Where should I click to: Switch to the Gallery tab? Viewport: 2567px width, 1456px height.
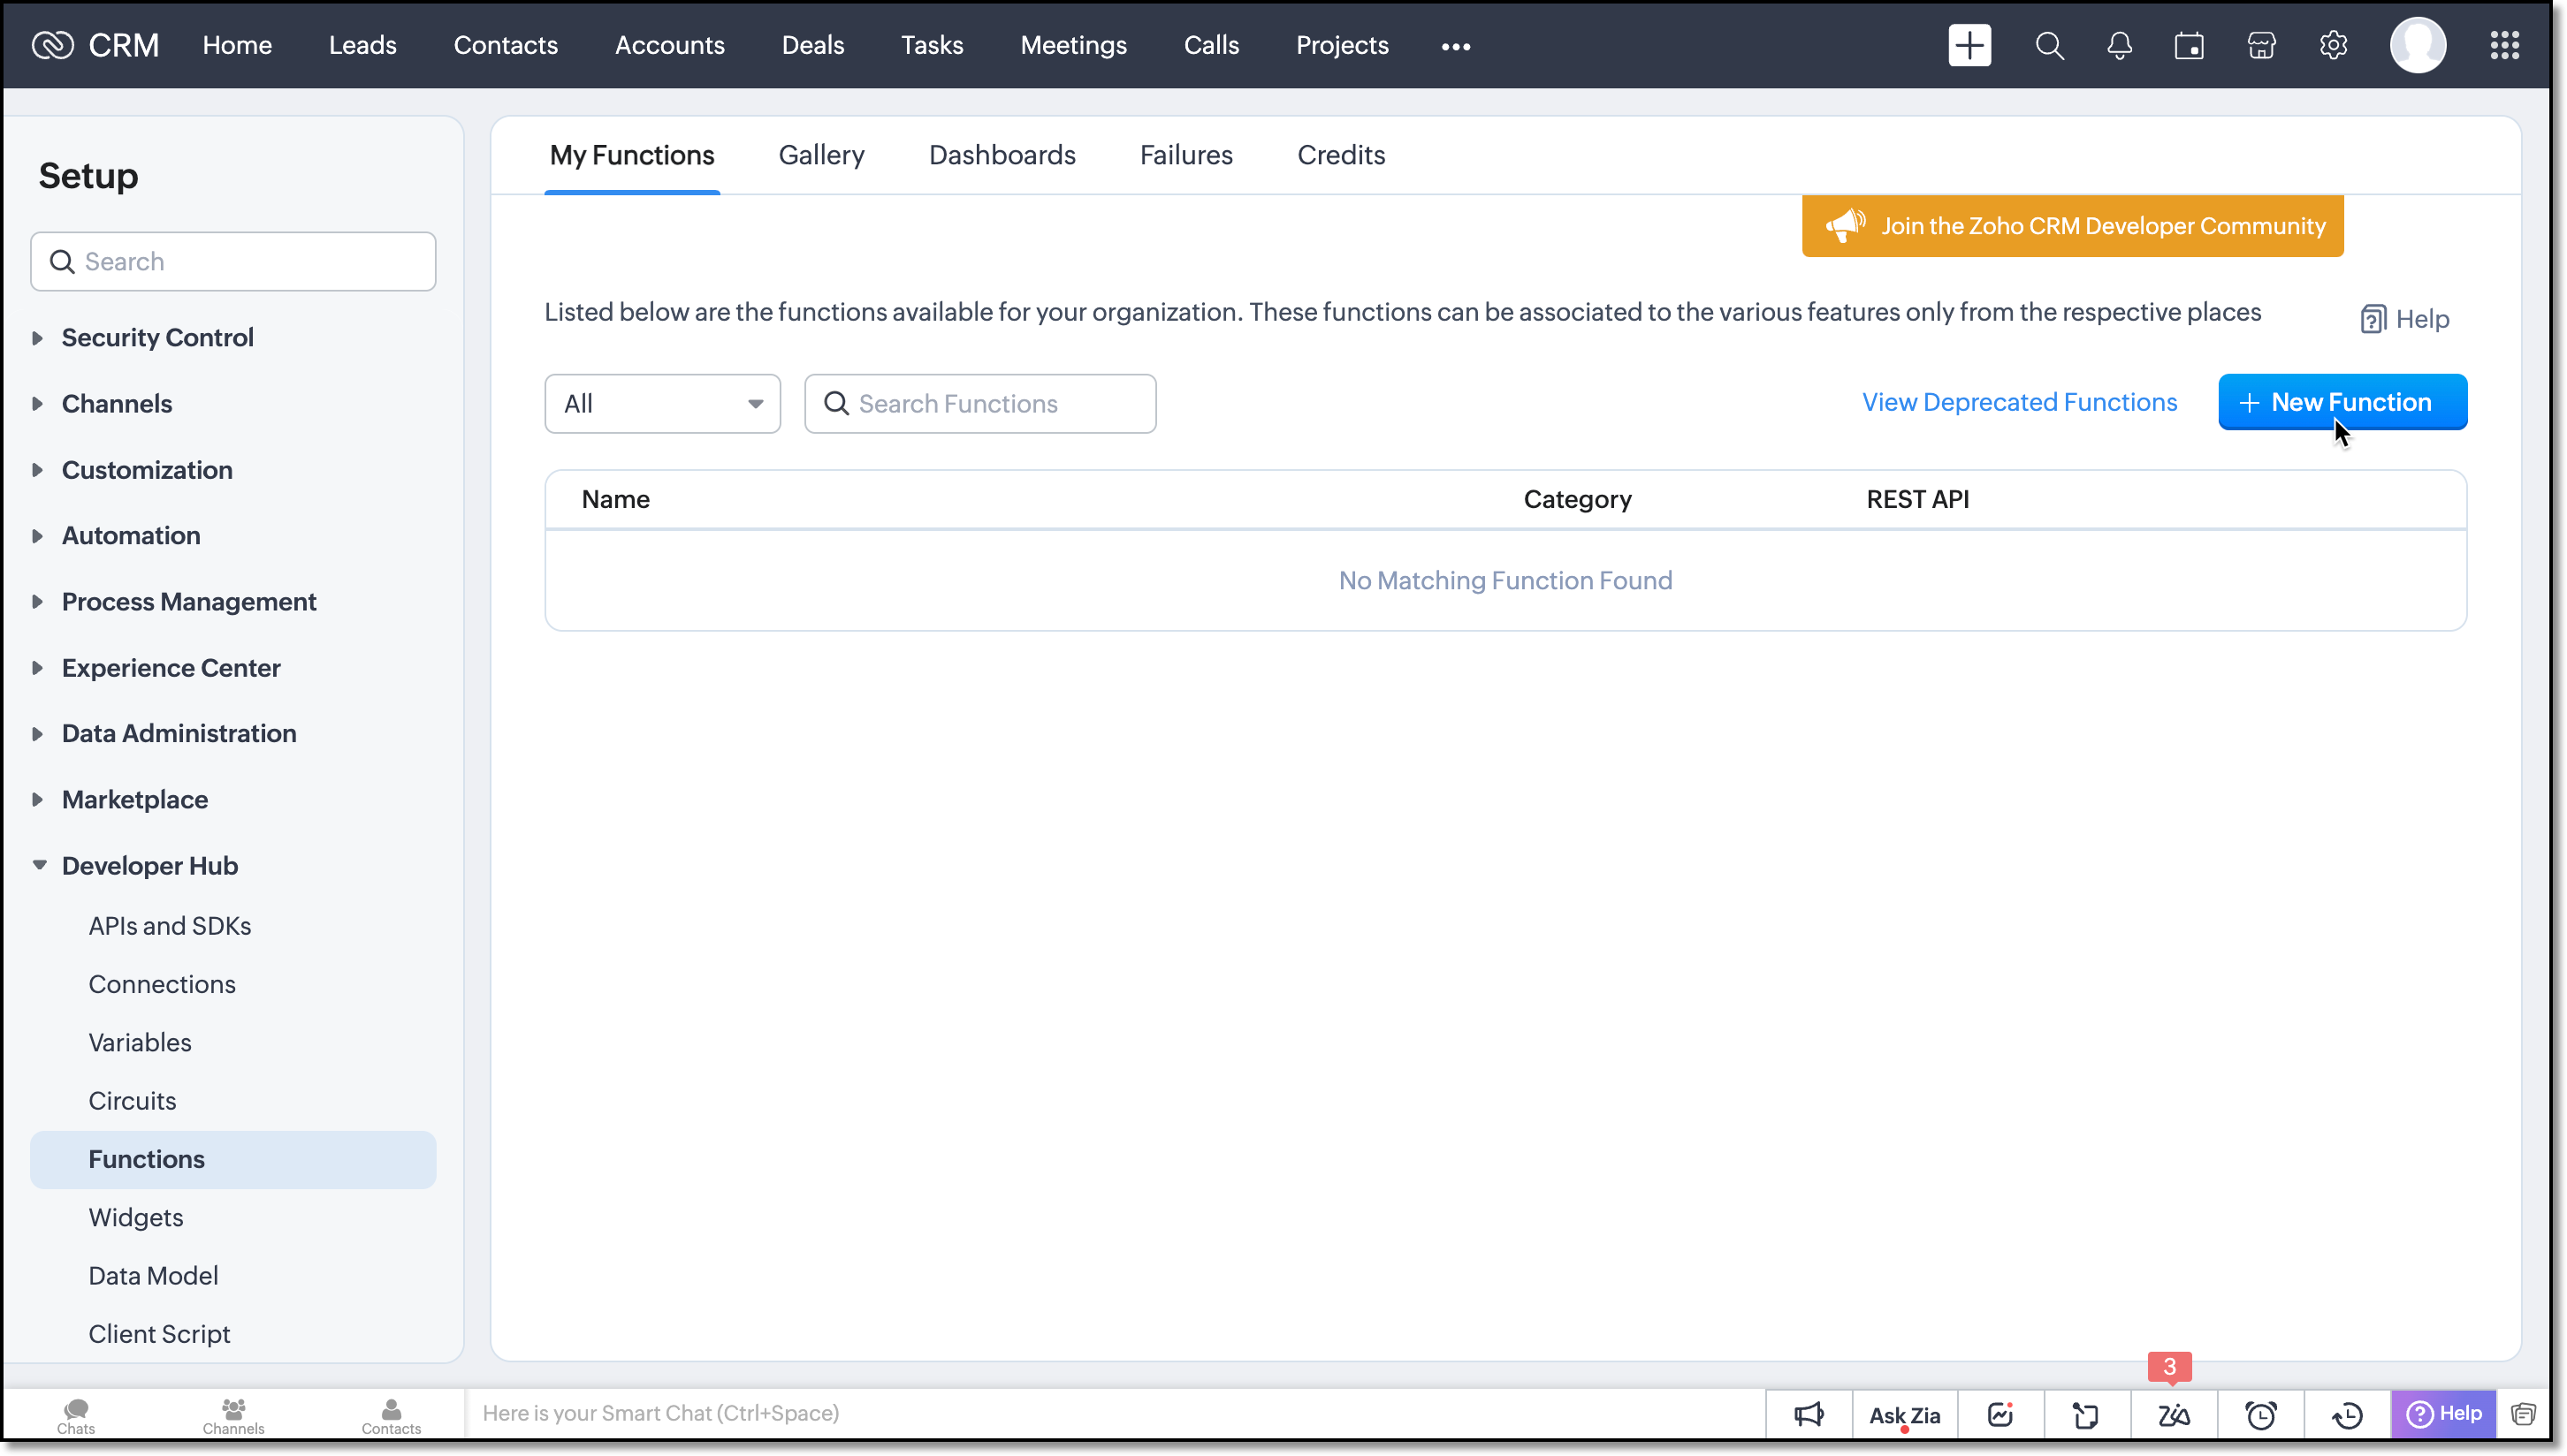click(x=821, y=155)
